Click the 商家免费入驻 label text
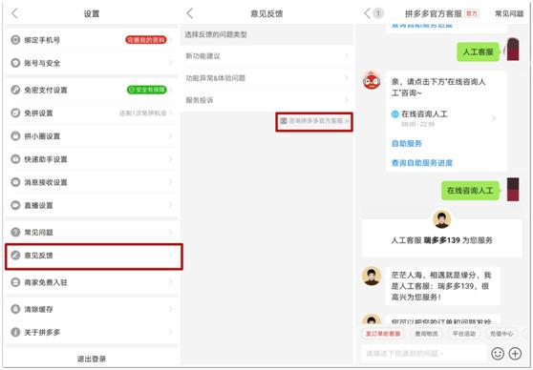 (x=46, y=282)
